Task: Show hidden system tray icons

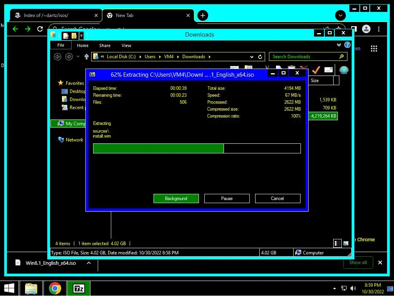Action: pos(334,288)
